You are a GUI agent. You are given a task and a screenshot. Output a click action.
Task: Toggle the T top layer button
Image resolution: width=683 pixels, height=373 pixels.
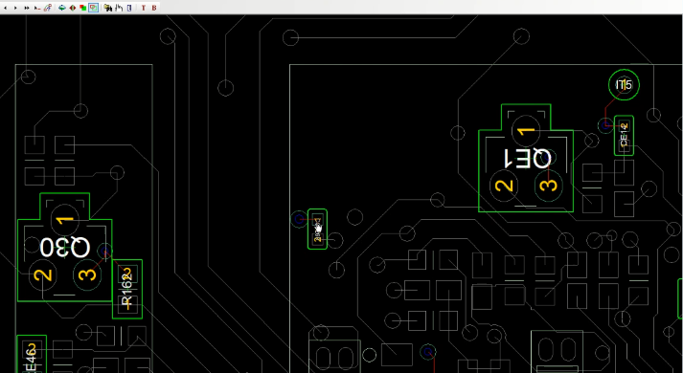tap(144, 8)
